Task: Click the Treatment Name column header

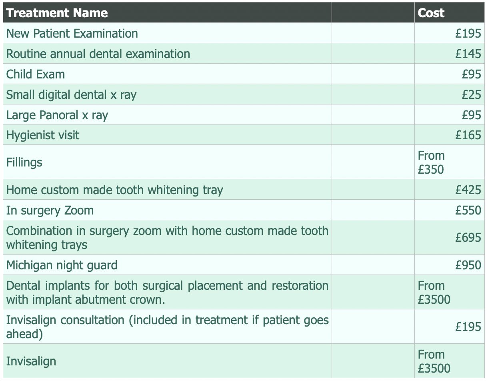Action: 57,13
